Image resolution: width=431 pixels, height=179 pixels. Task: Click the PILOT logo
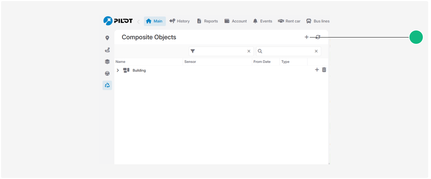(118, 21)
